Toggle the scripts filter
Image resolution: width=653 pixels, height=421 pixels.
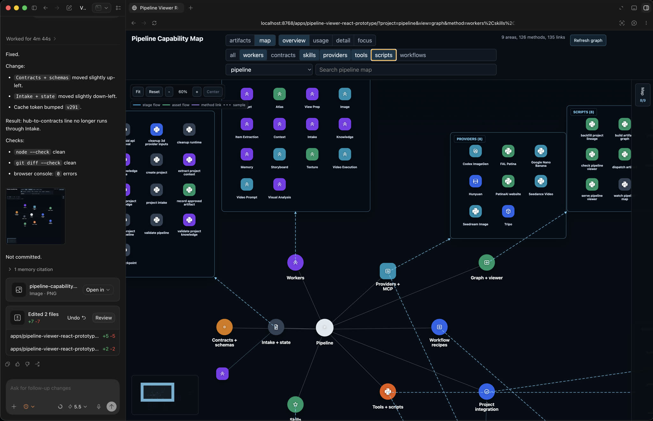pos(384,55)
